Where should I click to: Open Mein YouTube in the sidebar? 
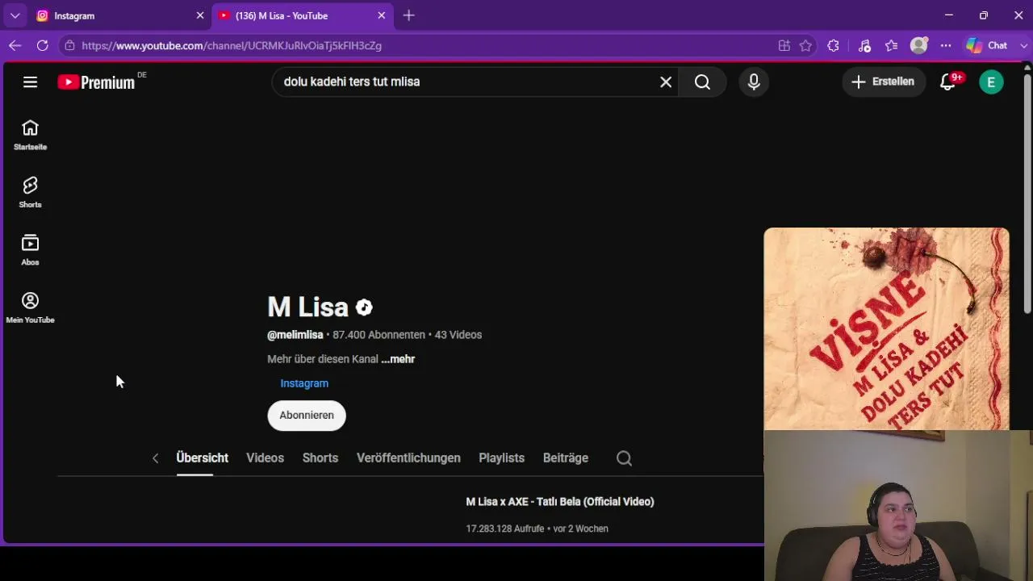click(x=30, y=307)
